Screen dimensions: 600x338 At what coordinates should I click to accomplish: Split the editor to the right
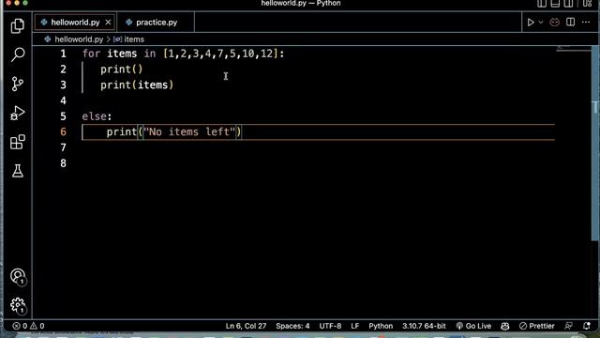(570, 23)
